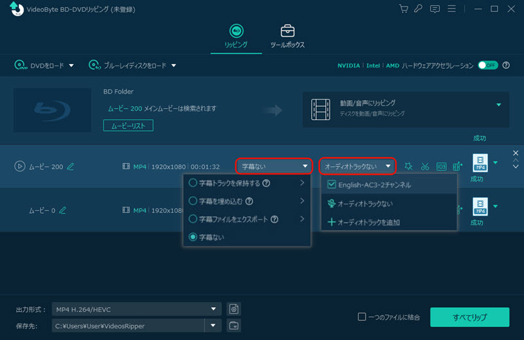Click the AMD label
524x340 pixels.
393,66
